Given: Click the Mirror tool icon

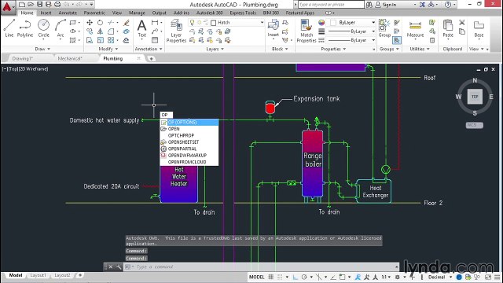Looking at the screenshot, I should tap(100, 31).
